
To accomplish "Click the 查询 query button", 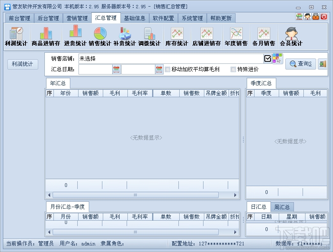I will (x=300, y=64).
